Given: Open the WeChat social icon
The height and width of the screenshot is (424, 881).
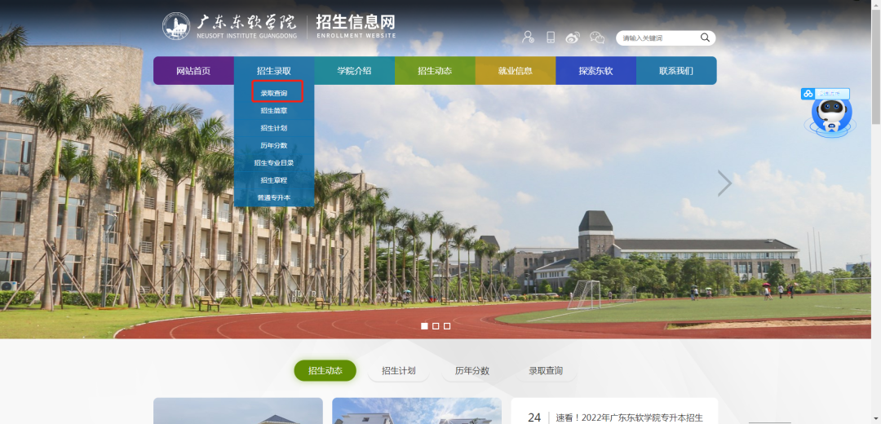Looking at the screenshot, I should tap(597, 38).
